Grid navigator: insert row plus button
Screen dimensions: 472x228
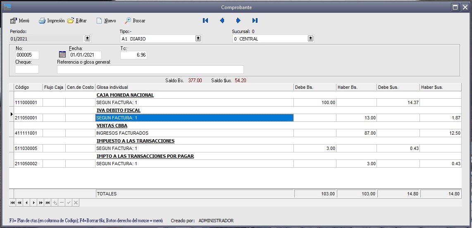click(x=55, y=203)
